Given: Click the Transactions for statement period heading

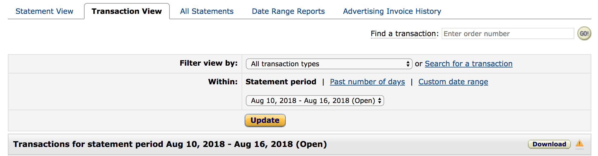Looking at the screenshot, I should click(170, 144).
